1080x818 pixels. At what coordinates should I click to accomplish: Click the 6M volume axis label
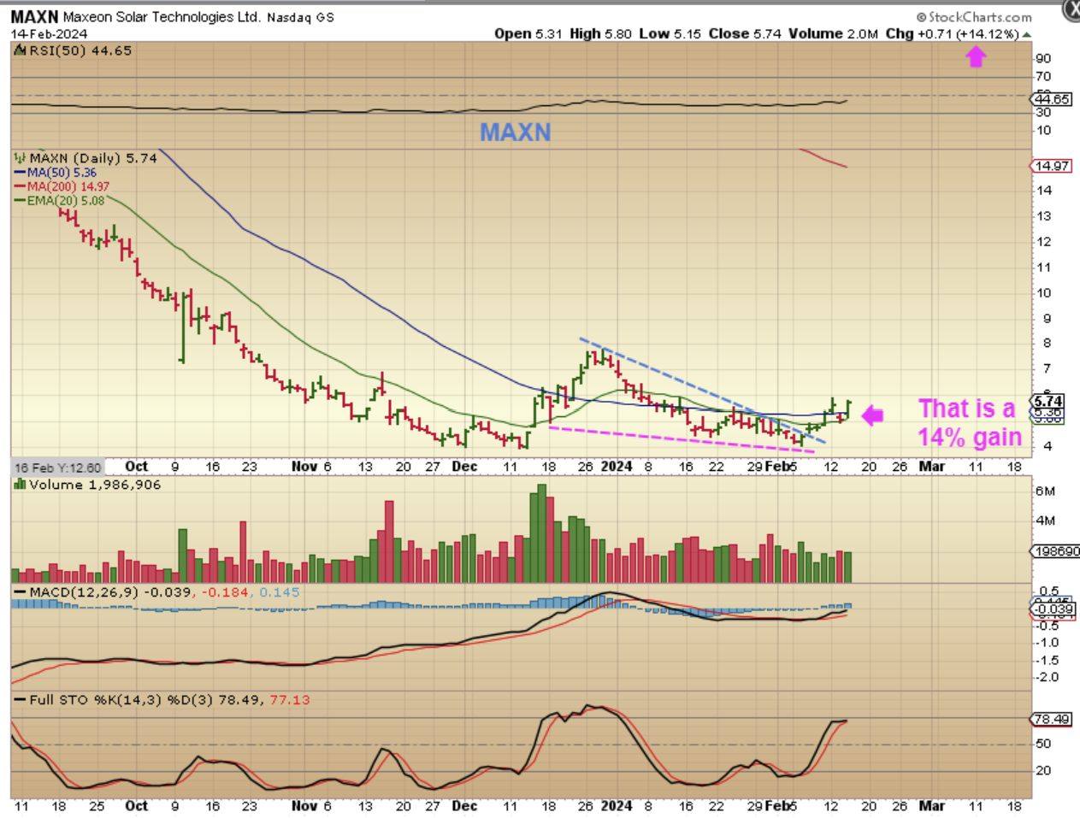(x=1045, y=491)
